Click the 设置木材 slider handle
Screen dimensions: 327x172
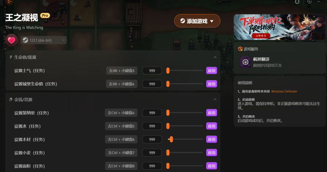pyautogui.click(x=171, y=139)
